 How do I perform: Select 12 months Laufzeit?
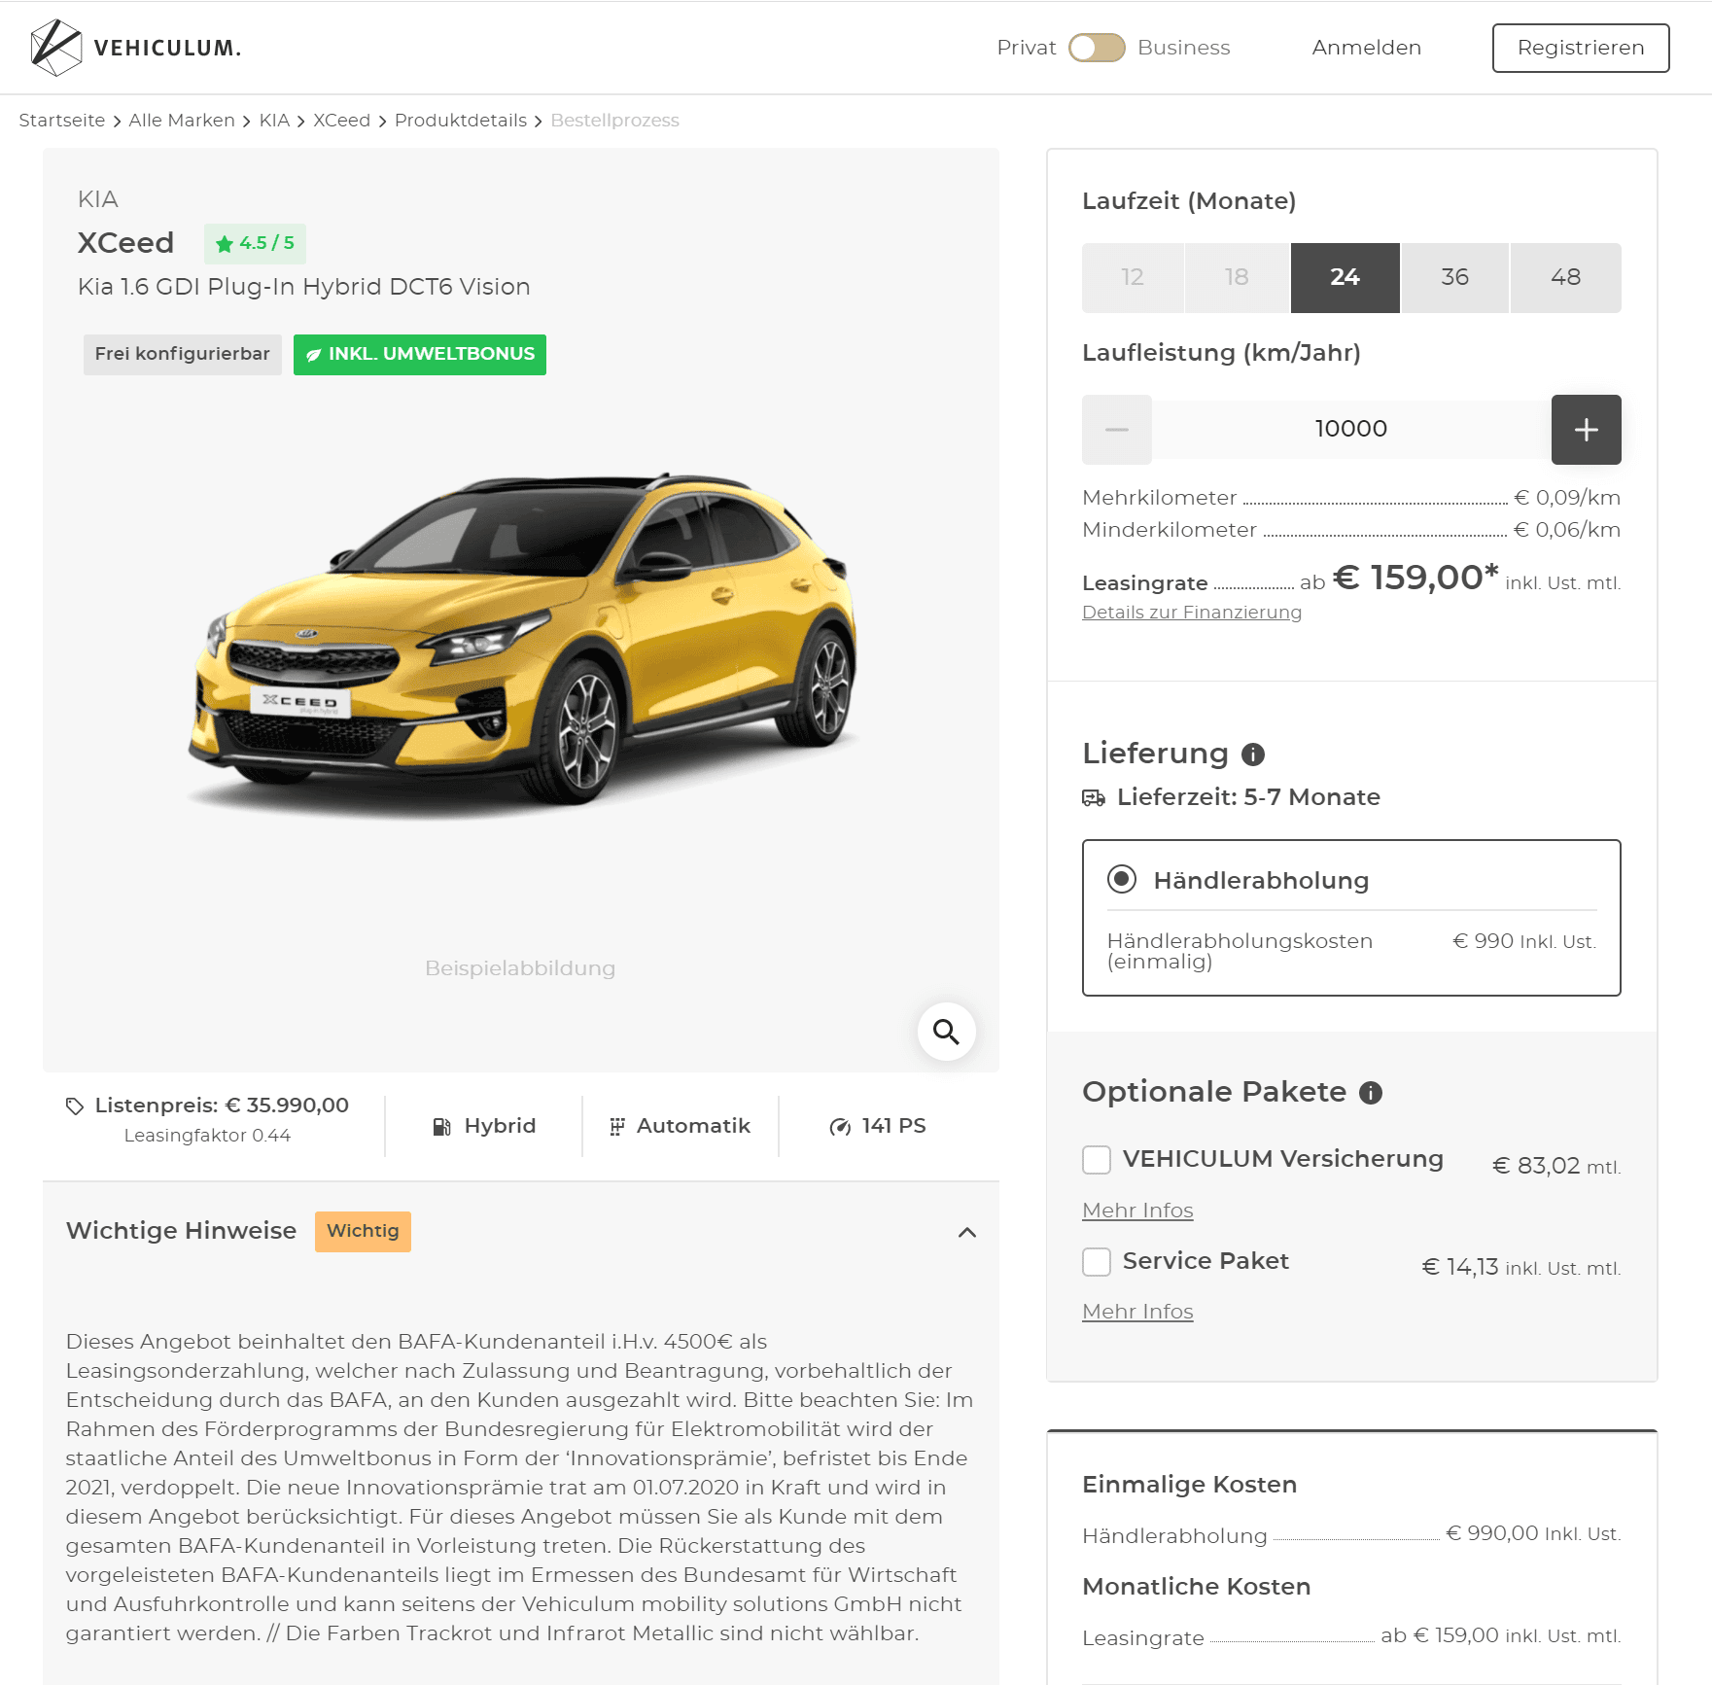coord(1133,277)
